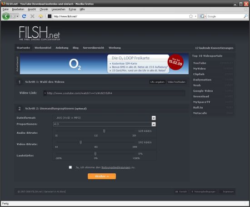250x207 pixels.
Task: Open MySpaceTV in the portal list
Action: point(202,102)
